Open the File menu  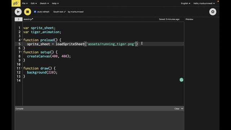(25, 3)
